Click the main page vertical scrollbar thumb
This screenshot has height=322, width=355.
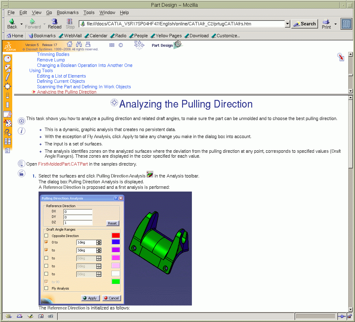[350, 134]
